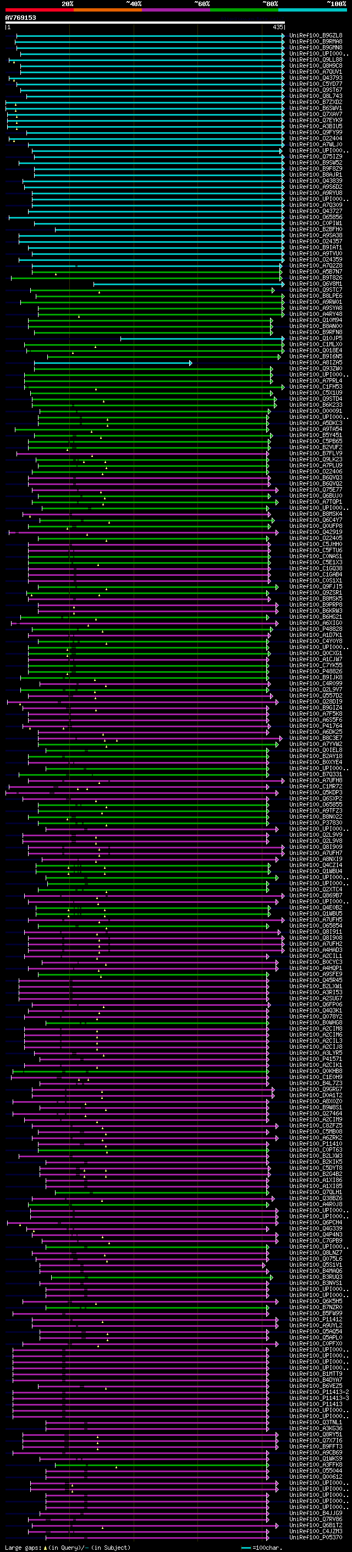The image size is (352, 1552).
Task: Select UniRef100_A9RYU8 hit name
Action: pos(316,193)
